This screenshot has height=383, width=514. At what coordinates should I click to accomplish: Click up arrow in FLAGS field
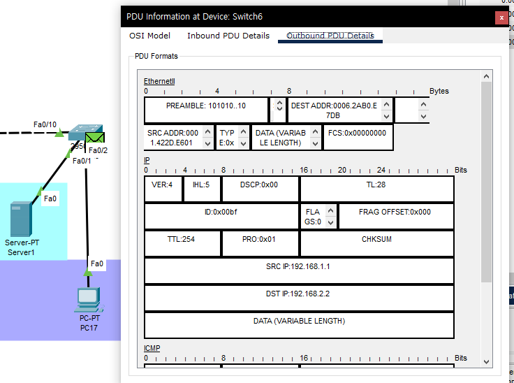[x=330, y=211]
